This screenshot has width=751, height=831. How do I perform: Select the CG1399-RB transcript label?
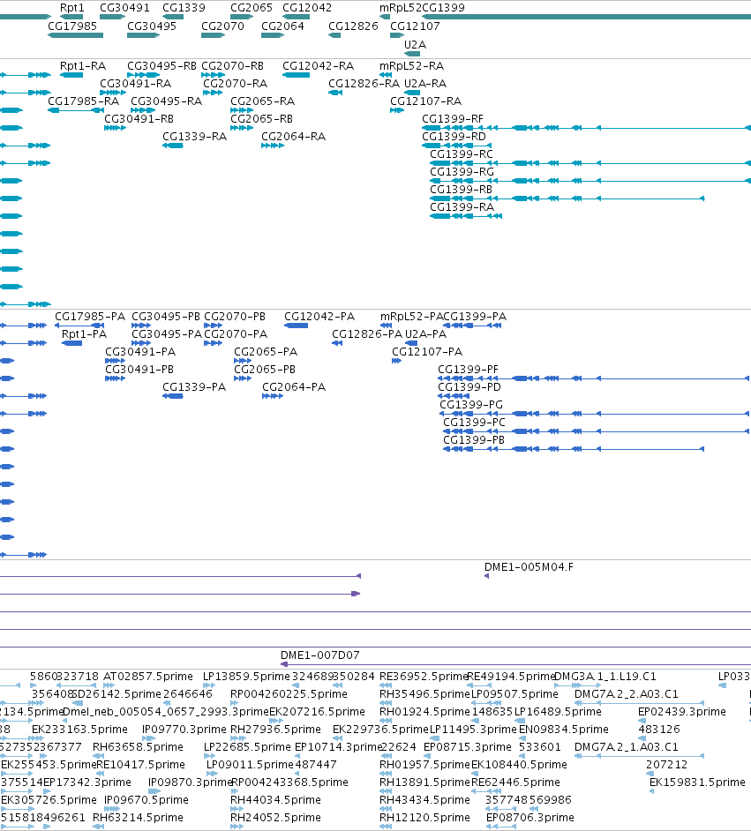pos(461,189)
